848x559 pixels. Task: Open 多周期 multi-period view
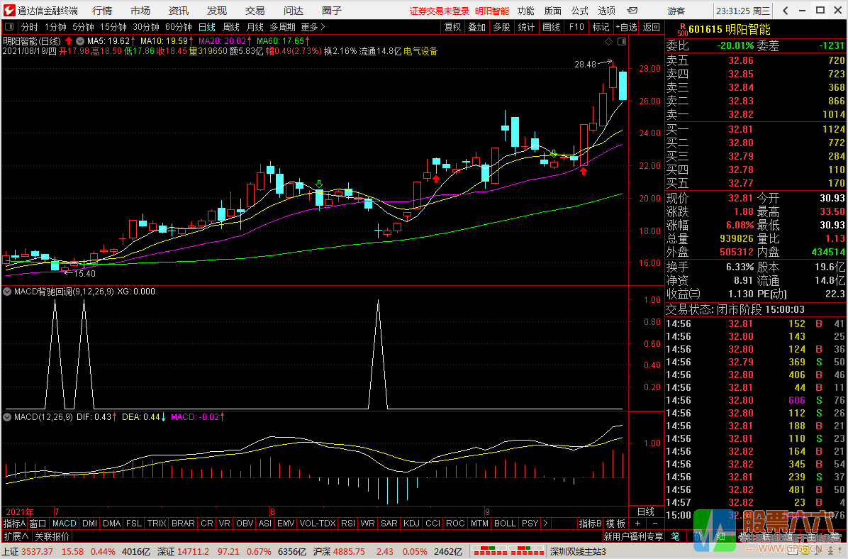pos(282,26)
